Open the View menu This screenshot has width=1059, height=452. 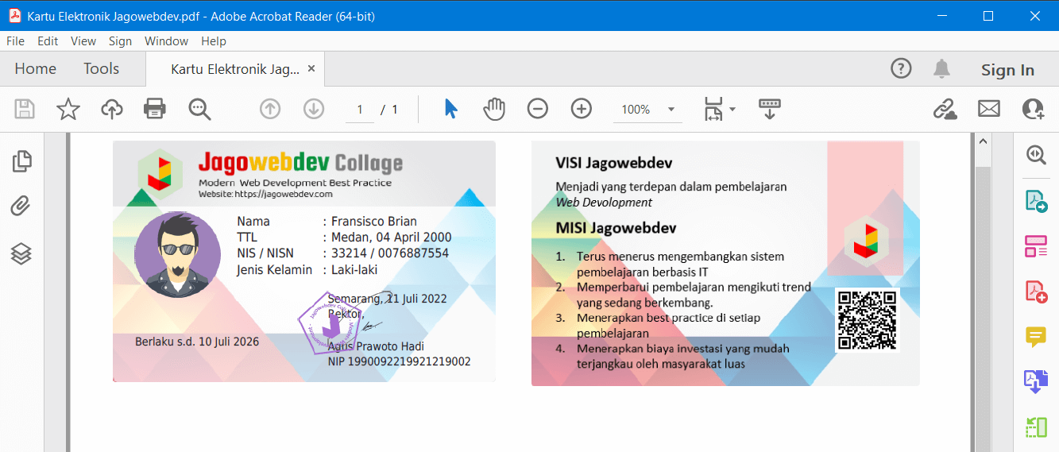83,41
